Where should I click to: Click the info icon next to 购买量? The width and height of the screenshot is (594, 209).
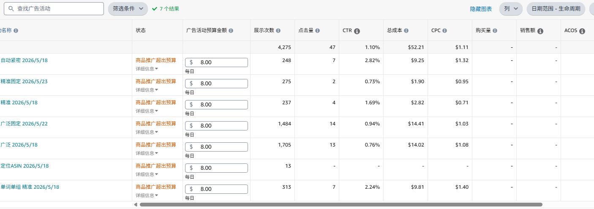point(495,31)
